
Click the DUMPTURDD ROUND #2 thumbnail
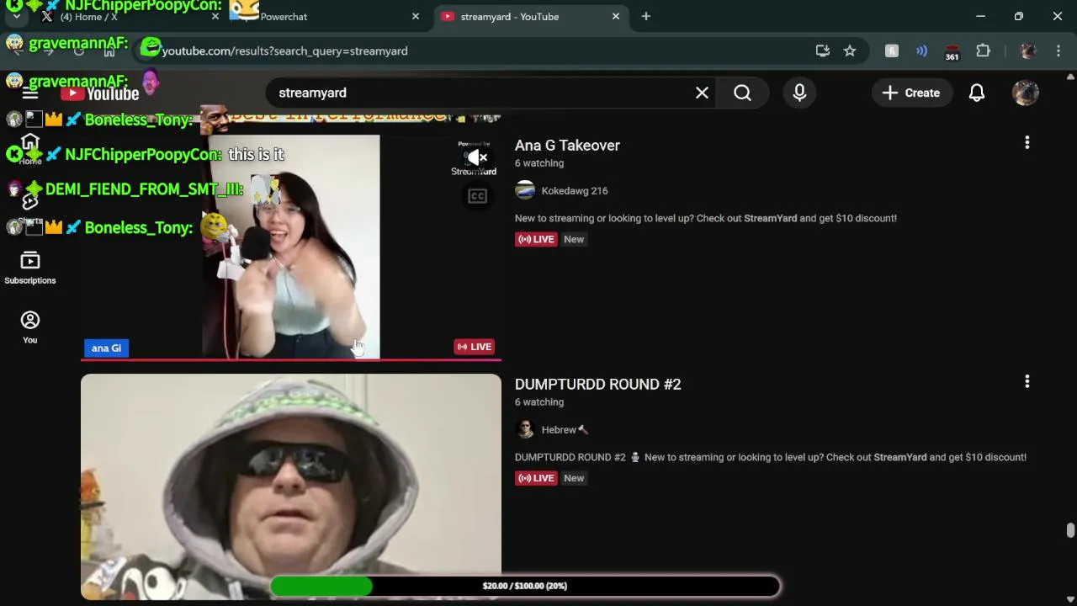[291, 486]
